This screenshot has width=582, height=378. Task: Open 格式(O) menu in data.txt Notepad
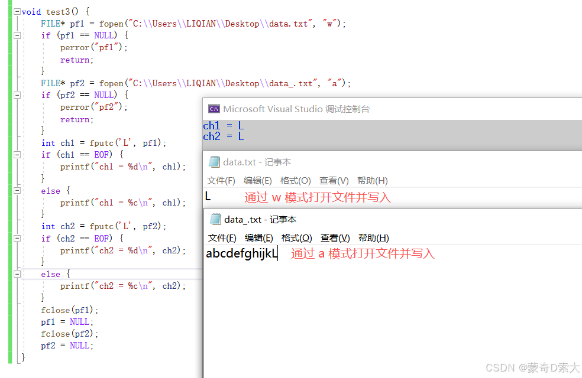296,181
